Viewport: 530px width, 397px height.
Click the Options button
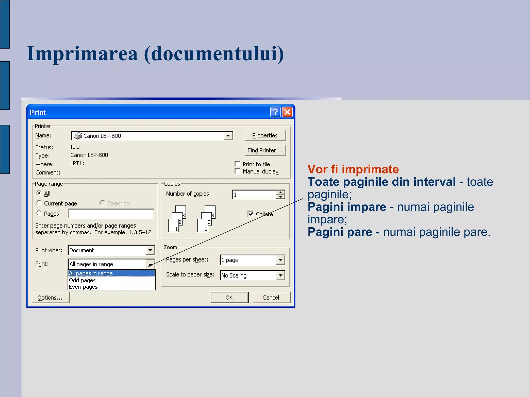click(x=50, y=297)
